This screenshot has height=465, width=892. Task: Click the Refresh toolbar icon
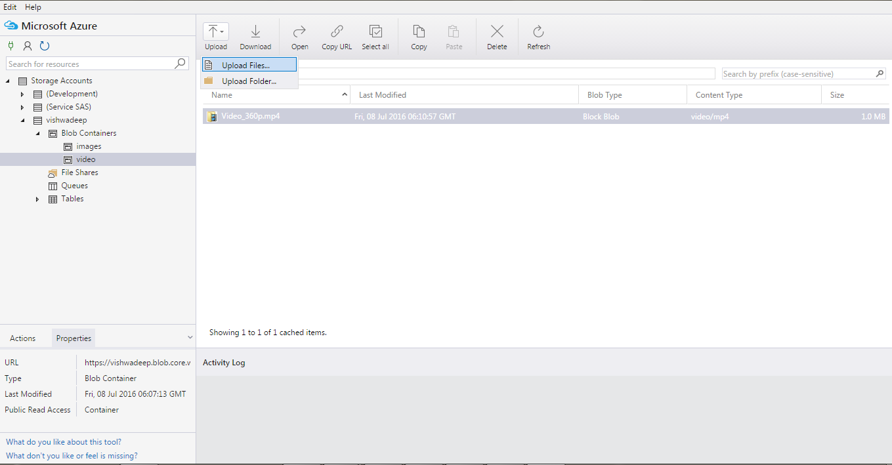[538, 31]
